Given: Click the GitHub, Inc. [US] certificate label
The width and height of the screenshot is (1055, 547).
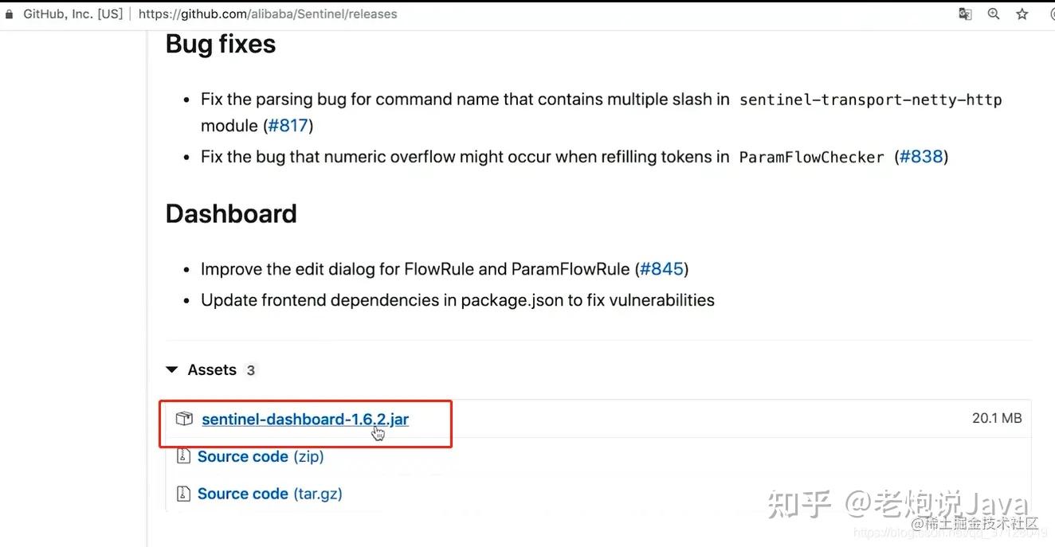Looking at the screenshot, I should pyautogui.click(x=73, y=14).
